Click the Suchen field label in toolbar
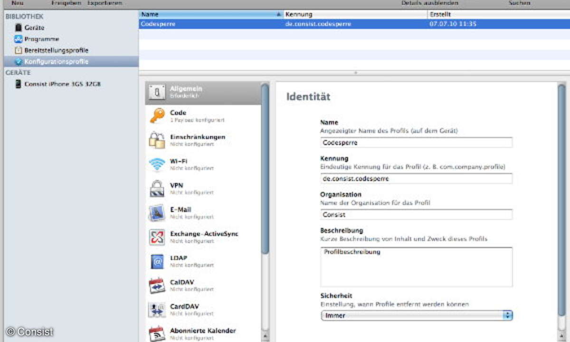 point(519,3)
